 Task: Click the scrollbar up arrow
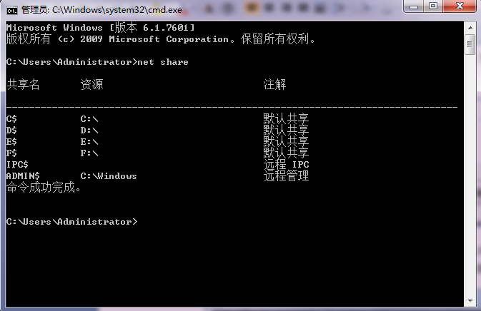(470, 28)
